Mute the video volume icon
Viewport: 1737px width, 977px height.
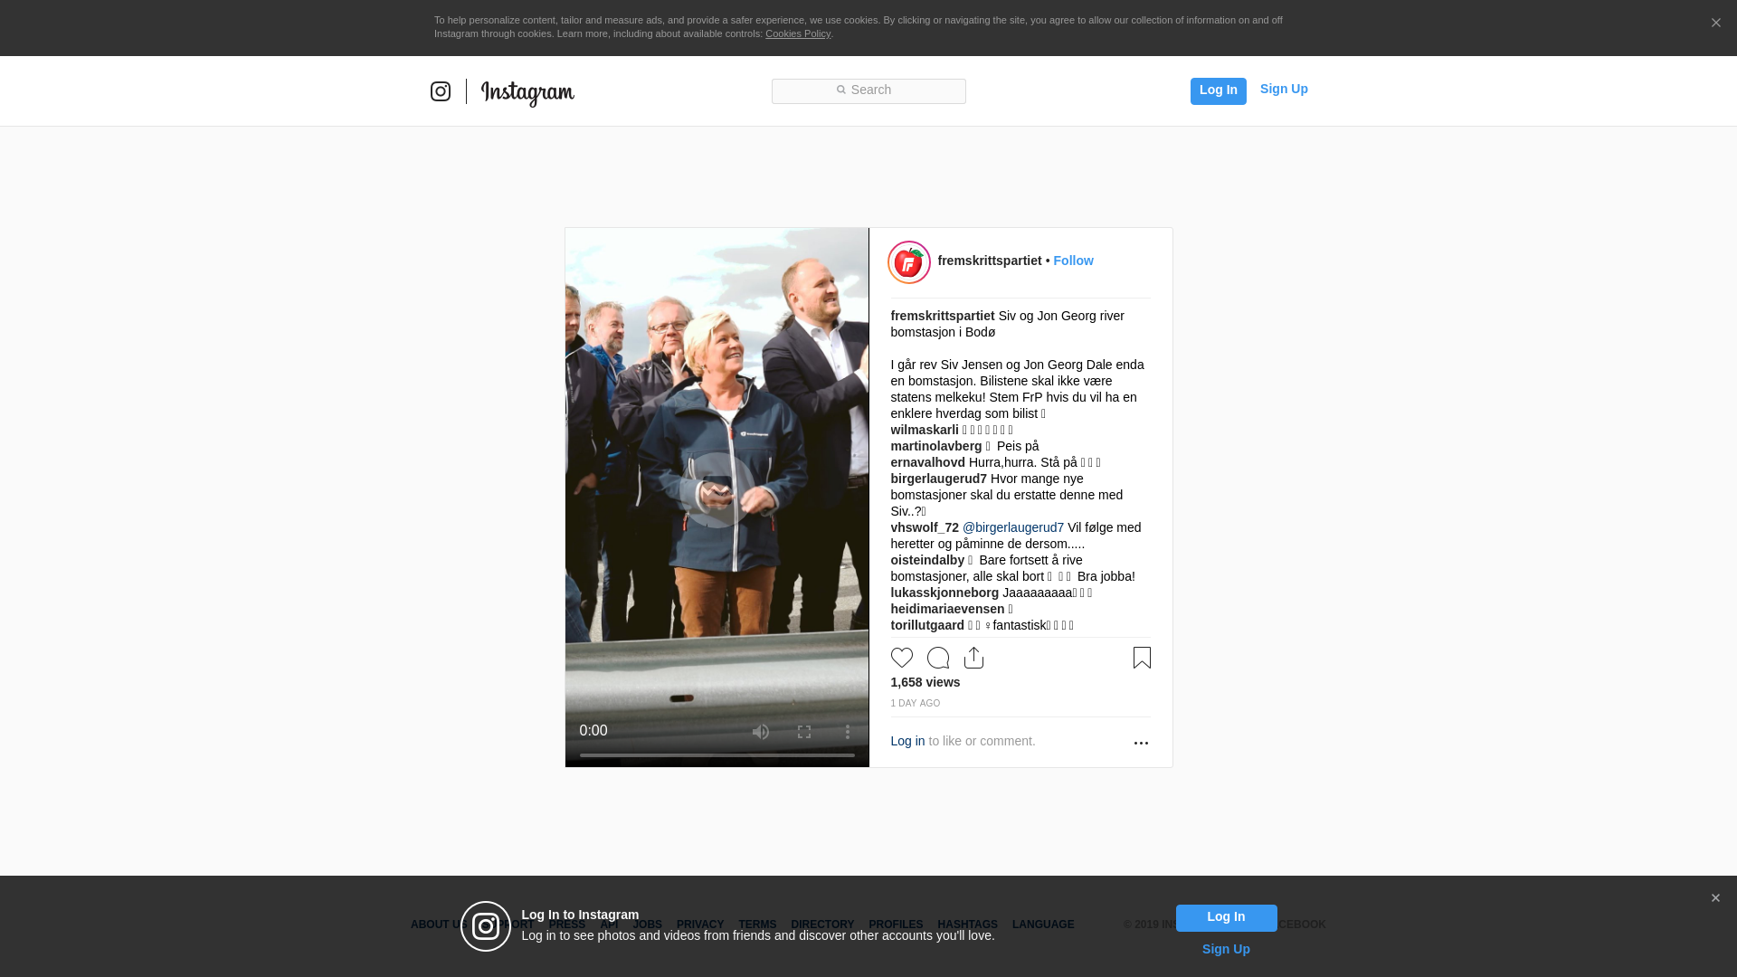click(x=761, y=731)
